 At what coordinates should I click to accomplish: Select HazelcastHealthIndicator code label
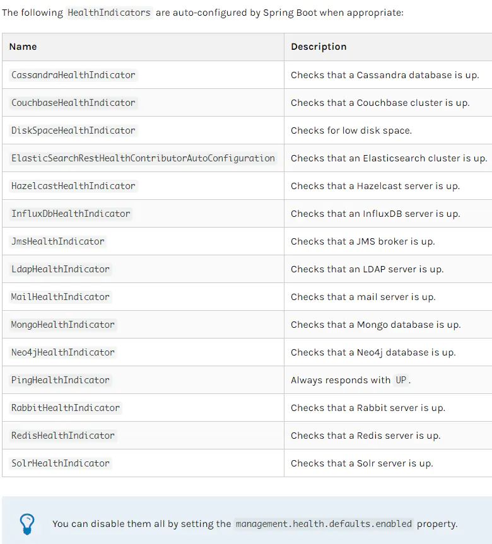[73, 186]
